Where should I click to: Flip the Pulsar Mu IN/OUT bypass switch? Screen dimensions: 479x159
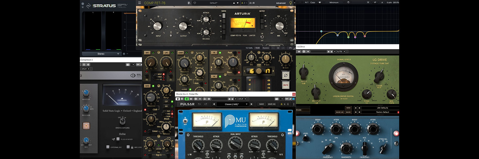coord(185,121)
